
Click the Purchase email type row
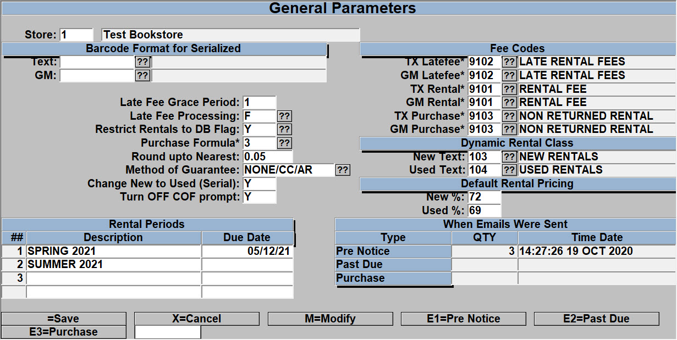(x=393, y=278)
